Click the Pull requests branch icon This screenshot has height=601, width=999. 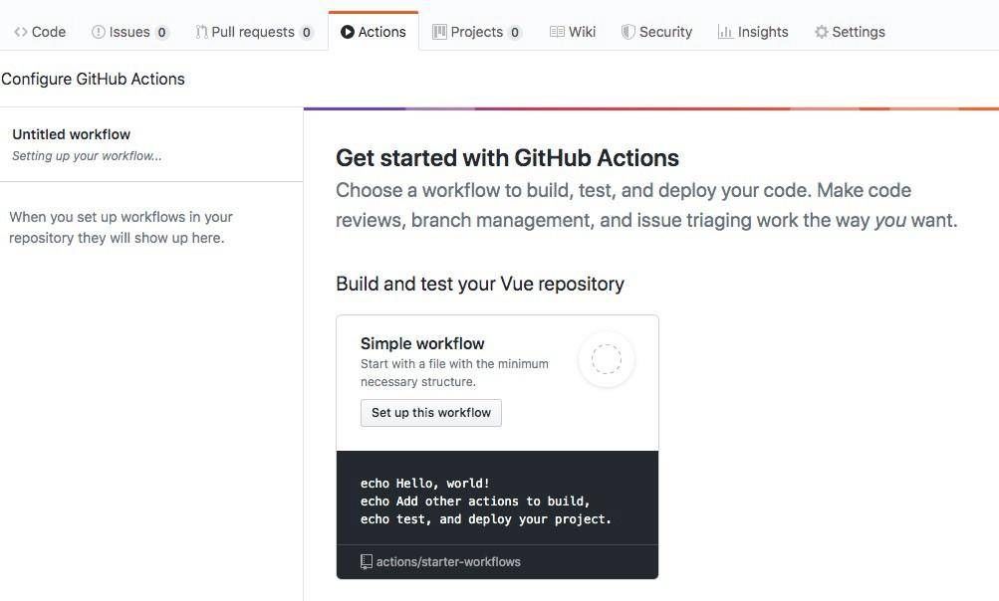pos(201,32)
